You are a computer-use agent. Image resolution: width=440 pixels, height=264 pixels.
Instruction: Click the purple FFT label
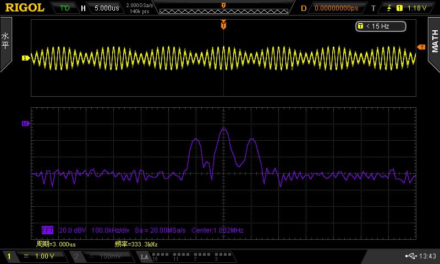point(48,230)
